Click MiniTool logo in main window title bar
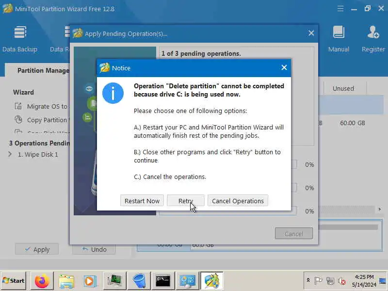Viewport: 388px width, 291px height. coord(7,8)
